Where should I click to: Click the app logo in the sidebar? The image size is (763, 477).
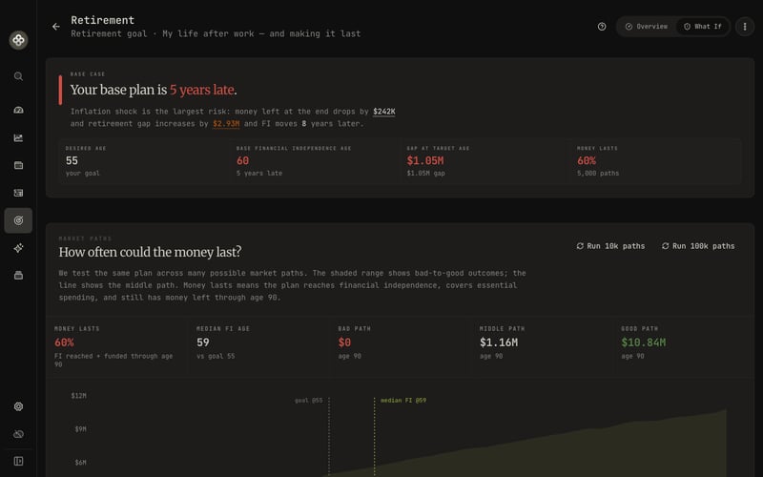[x=18, y=40]
